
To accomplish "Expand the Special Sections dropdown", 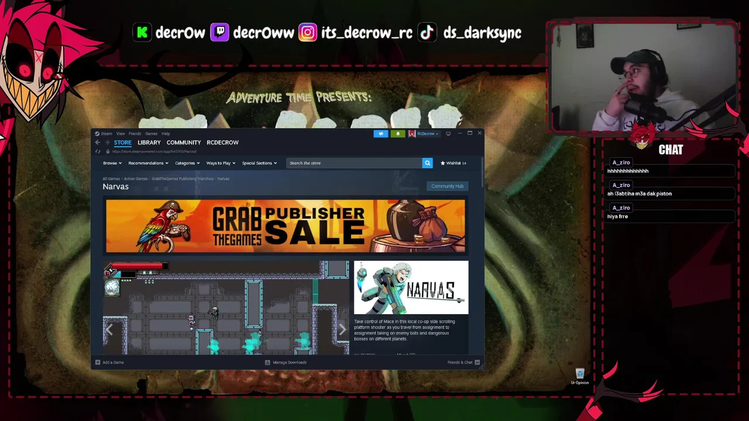I will (x=259, y=163).
